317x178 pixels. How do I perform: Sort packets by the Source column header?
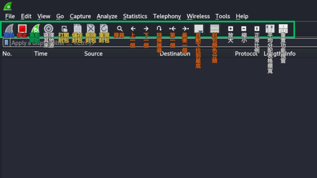click(x=120, y=54)
